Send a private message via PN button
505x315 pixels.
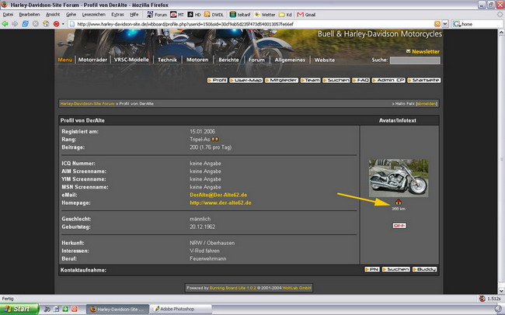(x=372, y=269)
